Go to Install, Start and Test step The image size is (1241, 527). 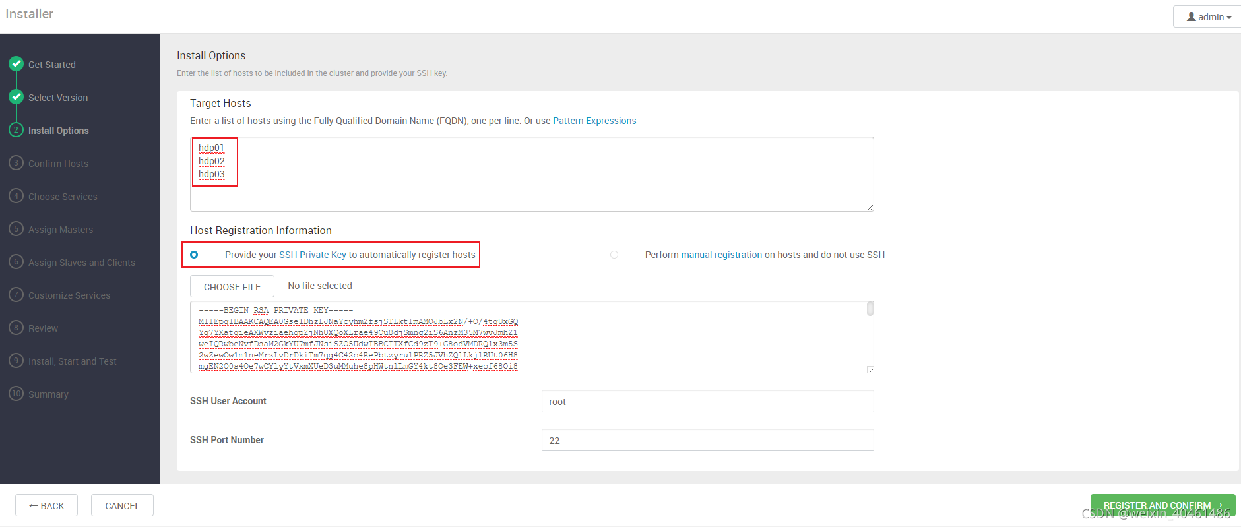pyautogui.click(x=73, y=361)
